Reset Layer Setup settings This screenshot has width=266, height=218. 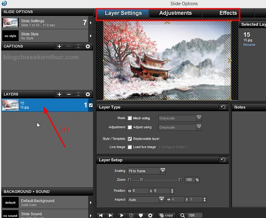pos(223,160)
